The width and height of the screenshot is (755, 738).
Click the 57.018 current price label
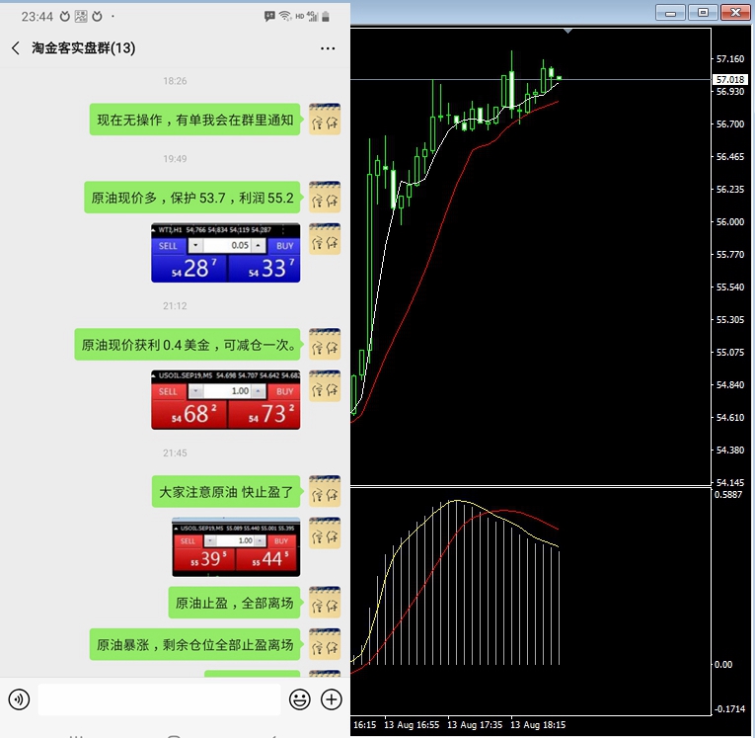tap(730, 79)
